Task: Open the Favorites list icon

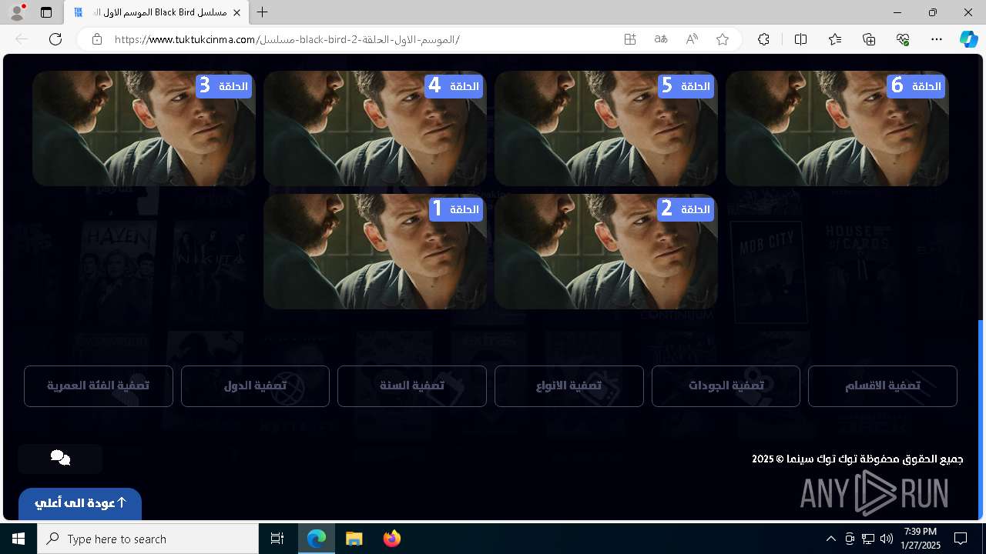Action: coord(835,39)
